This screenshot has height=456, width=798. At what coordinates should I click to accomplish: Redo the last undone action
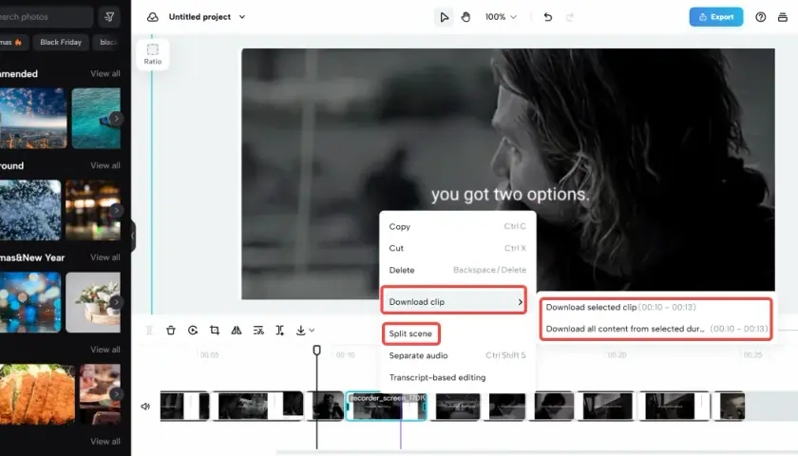pos(569,17)
